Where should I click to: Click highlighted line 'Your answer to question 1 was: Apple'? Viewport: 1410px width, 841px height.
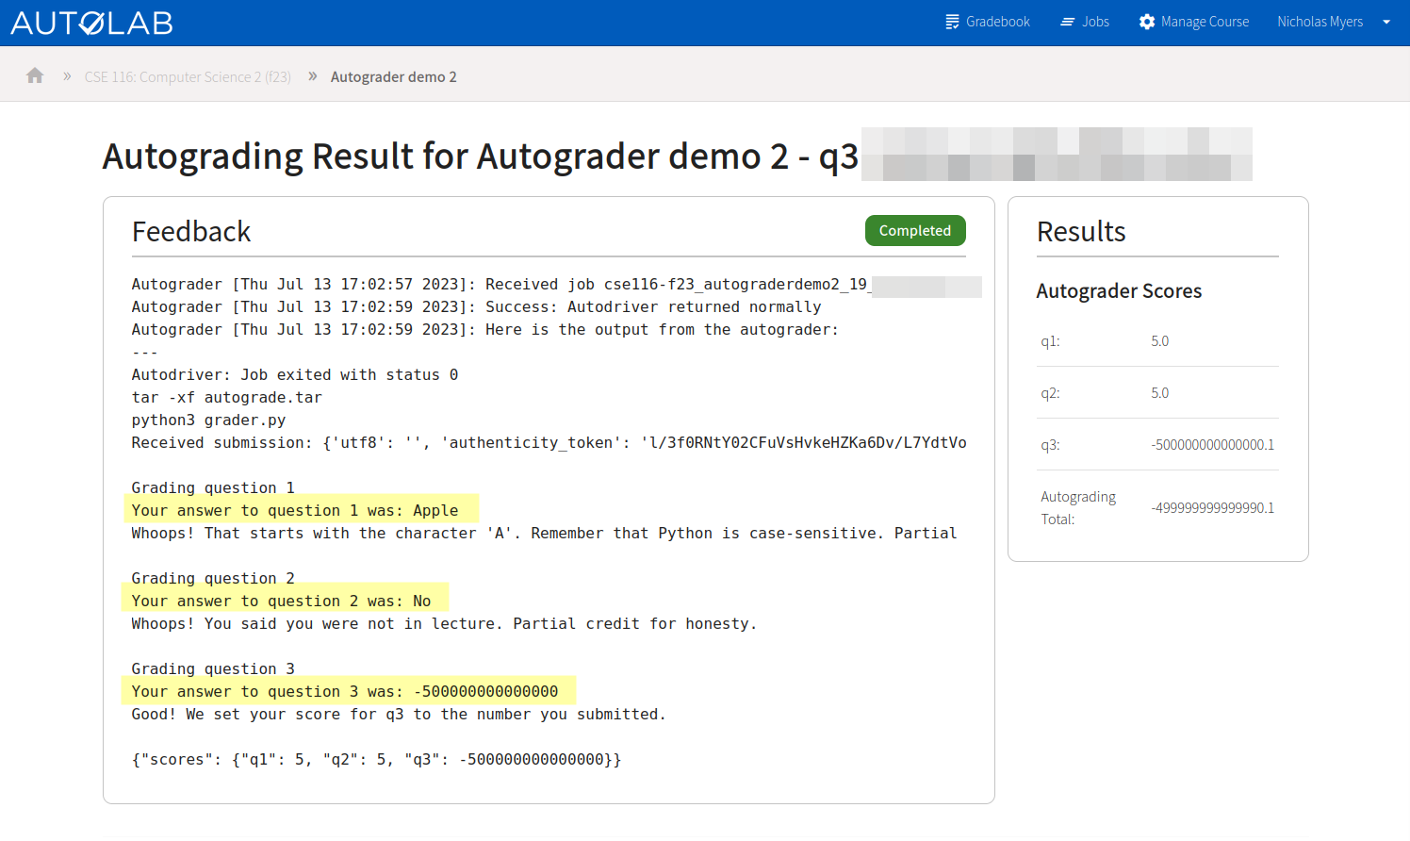coord(295,510)
